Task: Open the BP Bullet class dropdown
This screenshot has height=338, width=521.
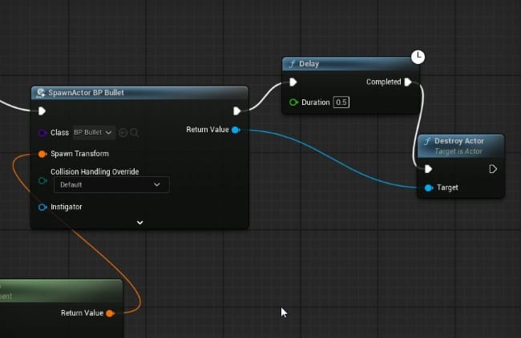Action: [93, 132]
